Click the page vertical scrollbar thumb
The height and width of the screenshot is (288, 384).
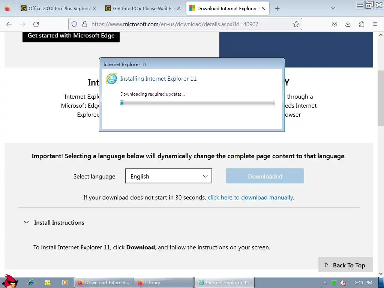pos(381,98)
